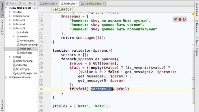
Task: Open the Ant Build tool window
Action: pyautogui.click(x=197, y=10)
